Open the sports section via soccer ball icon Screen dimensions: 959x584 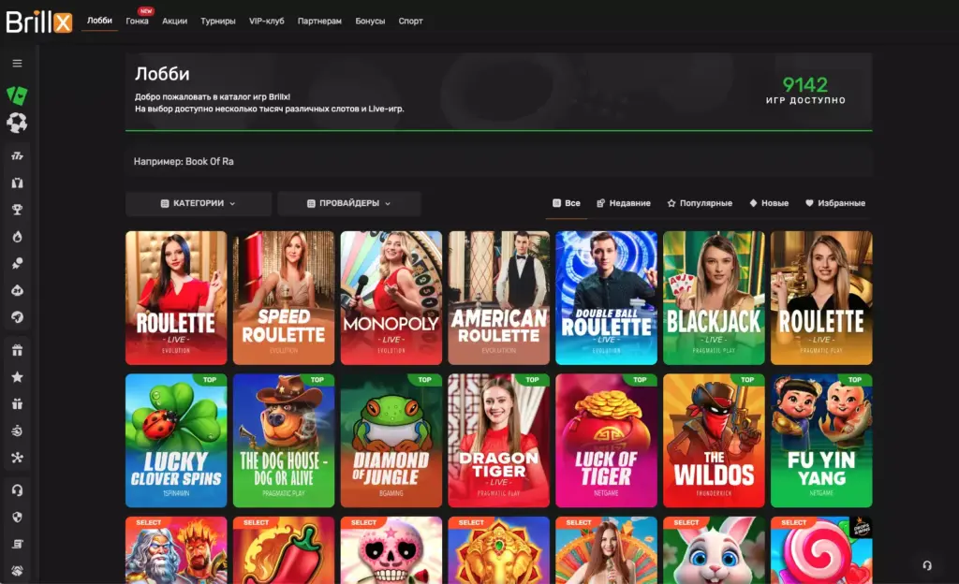click(17, 122)
